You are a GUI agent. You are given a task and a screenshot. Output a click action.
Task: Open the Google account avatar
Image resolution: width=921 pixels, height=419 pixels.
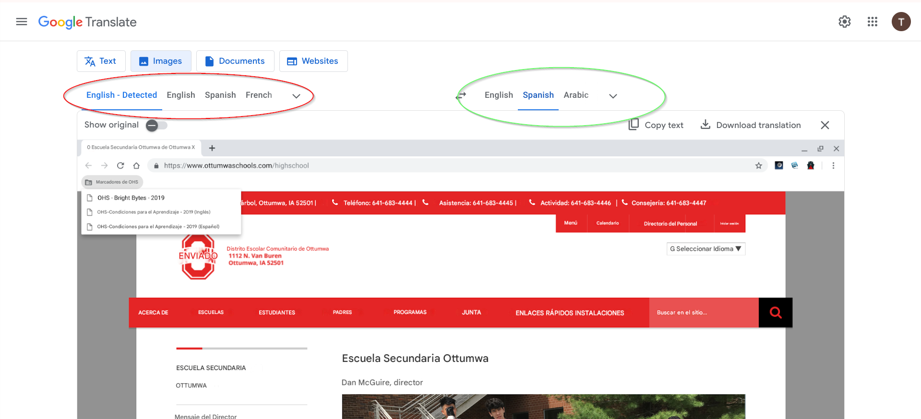tap(901, 22)
